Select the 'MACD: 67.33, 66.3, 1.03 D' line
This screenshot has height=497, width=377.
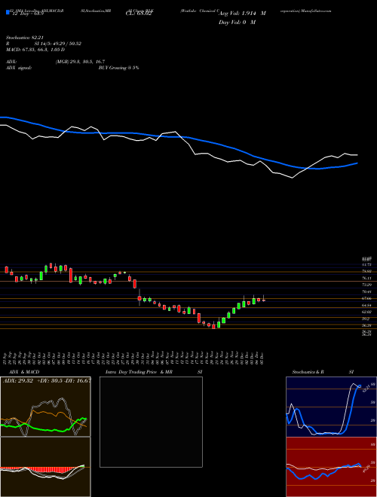point(35,50)
